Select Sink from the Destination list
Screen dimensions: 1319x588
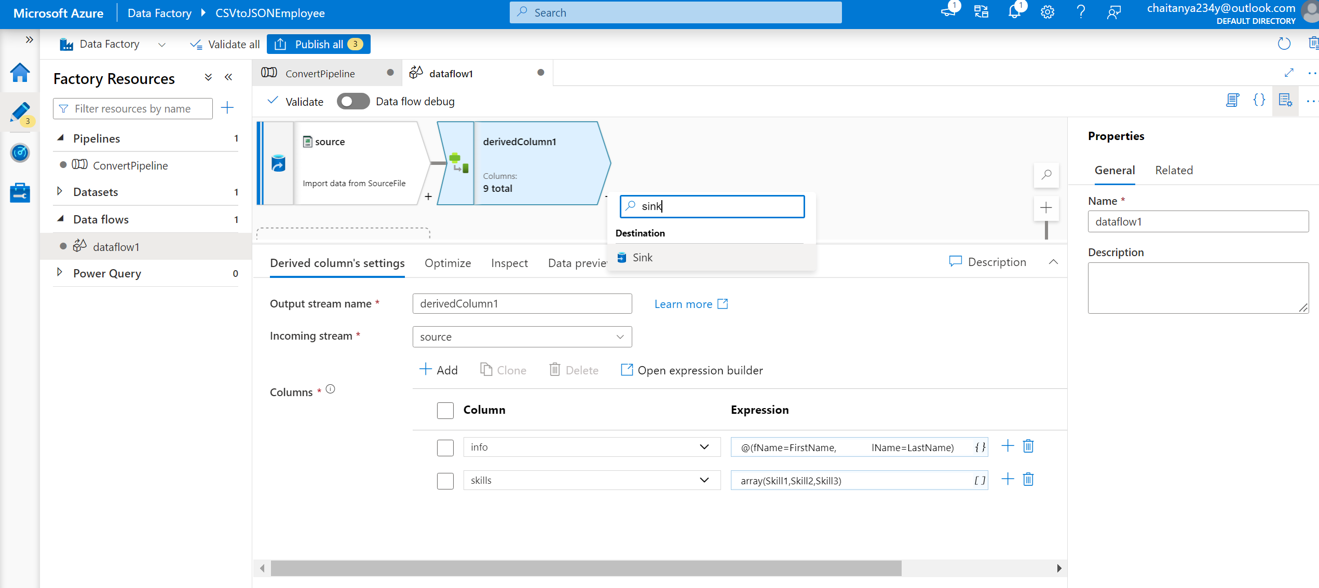click(x=711, y=258)
